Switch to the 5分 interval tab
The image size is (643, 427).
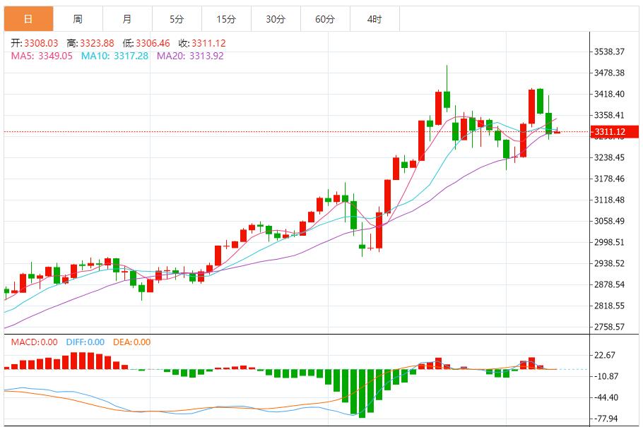[176, 19]
